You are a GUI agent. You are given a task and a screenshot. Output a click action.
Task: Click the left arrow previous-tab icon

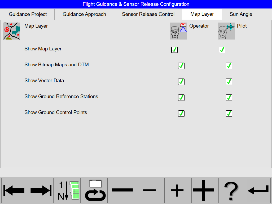(14, 190)
